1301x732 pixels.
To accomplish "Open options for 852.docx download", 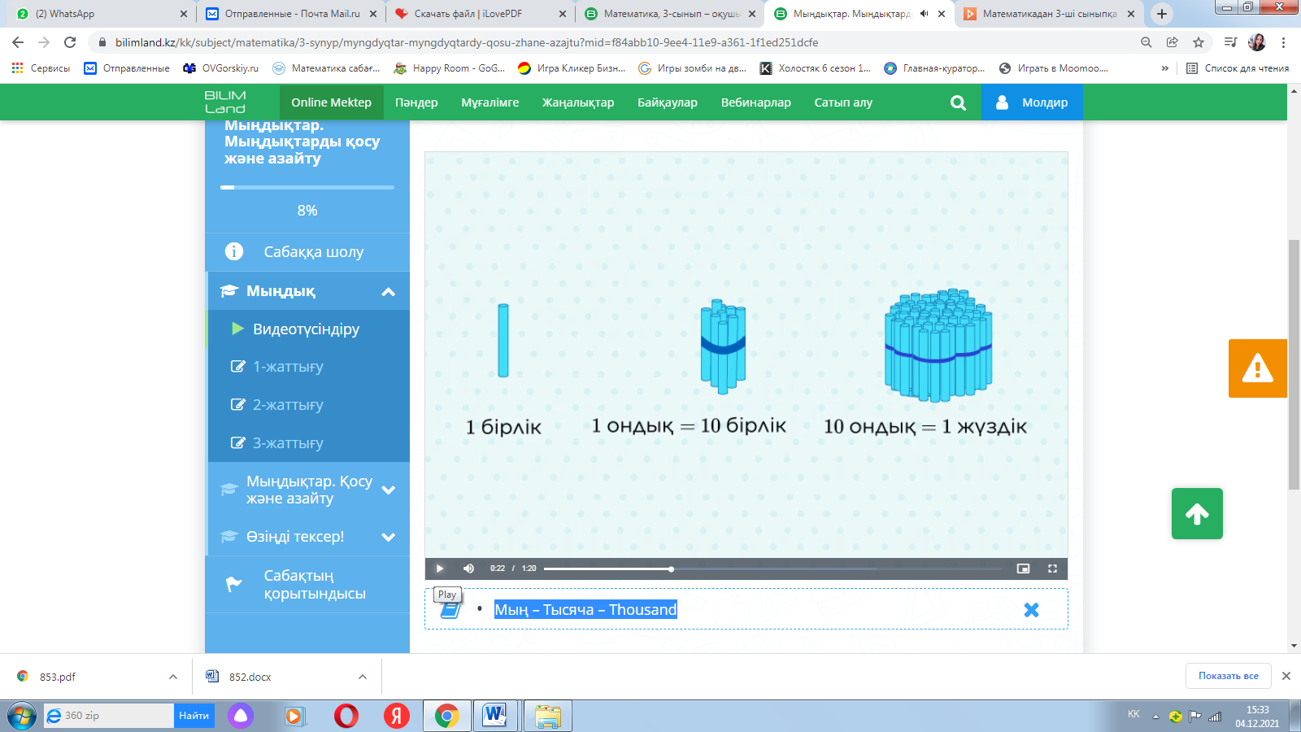I will point(363,677).
